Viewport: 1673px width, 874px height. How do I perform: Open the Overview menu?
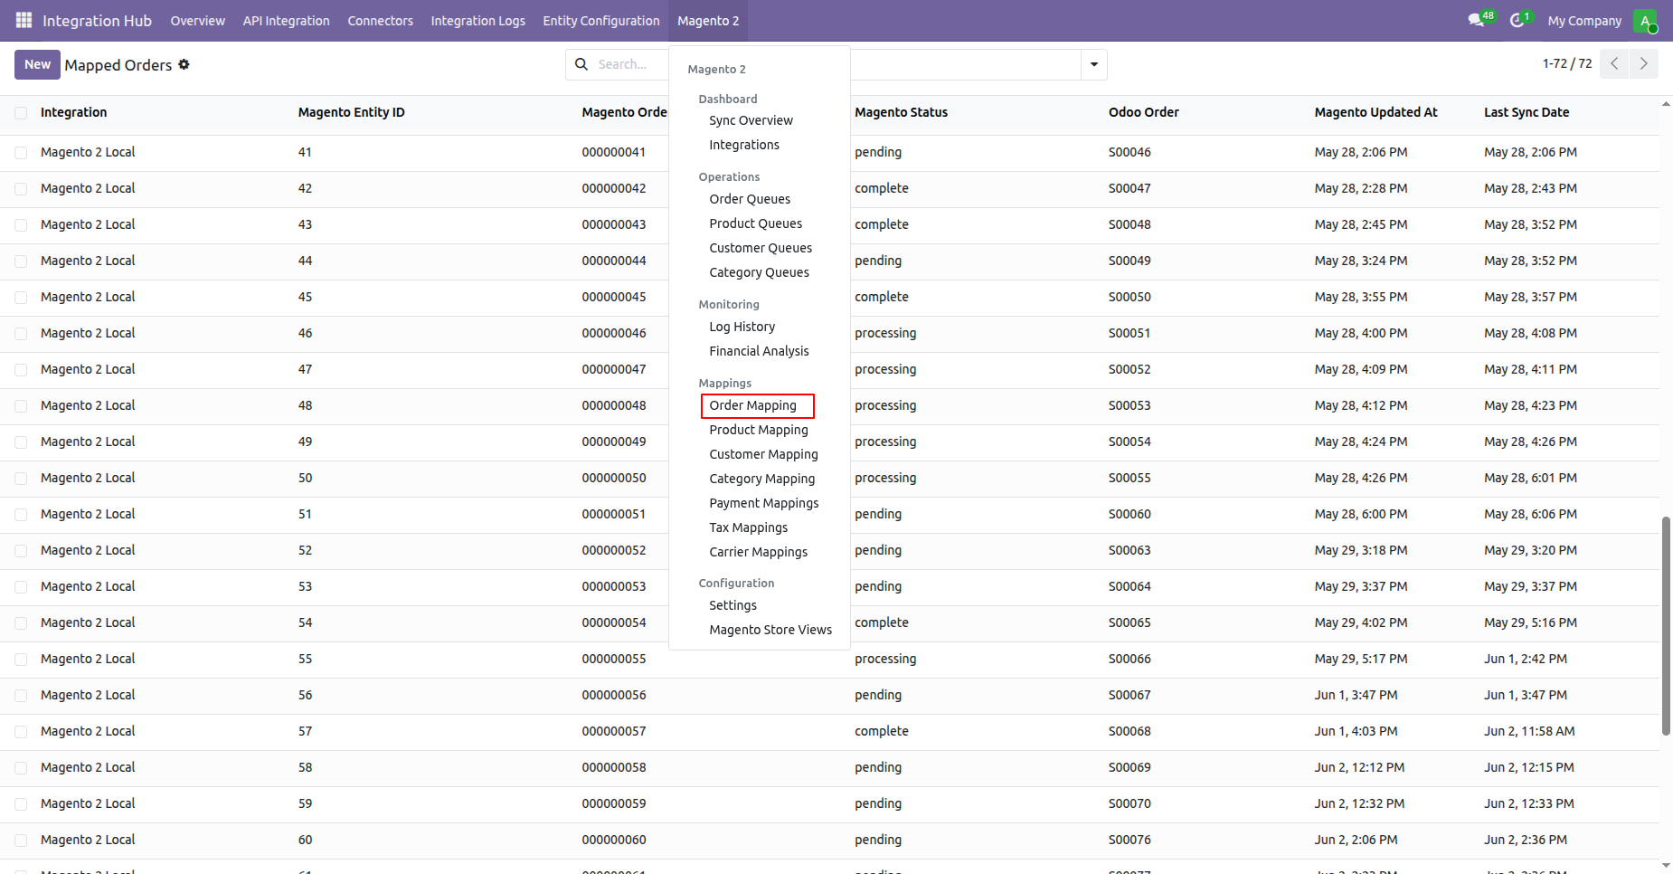coord(197,21)
